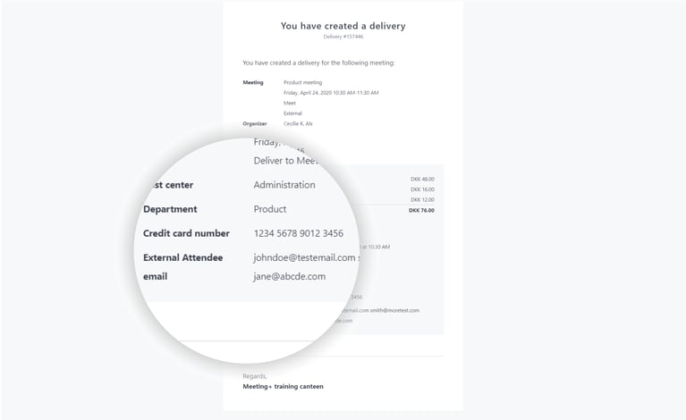Click the DKK 12.00 price line

[x=422, y=199]
